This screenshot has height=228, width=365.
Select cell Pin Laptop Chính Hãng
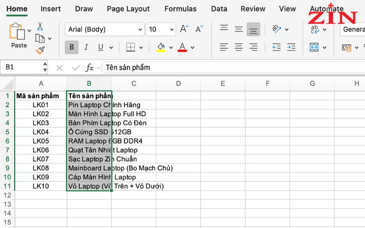pos(89,105)
